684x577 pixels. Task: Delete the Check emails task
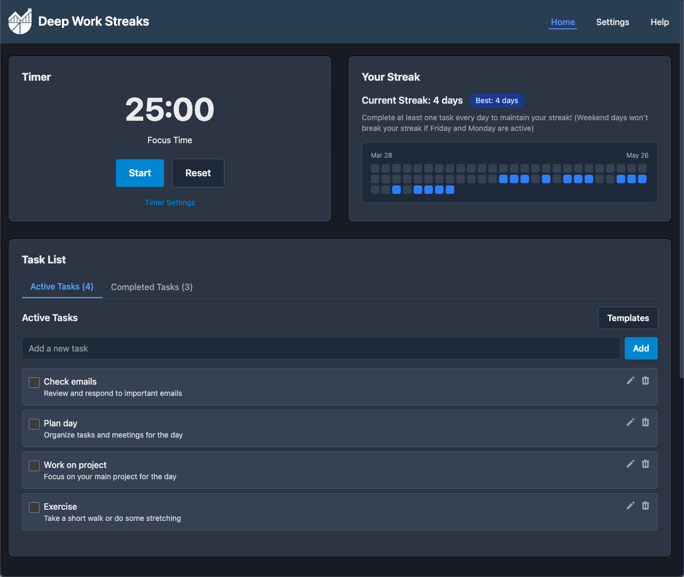[x=646, y=380]
